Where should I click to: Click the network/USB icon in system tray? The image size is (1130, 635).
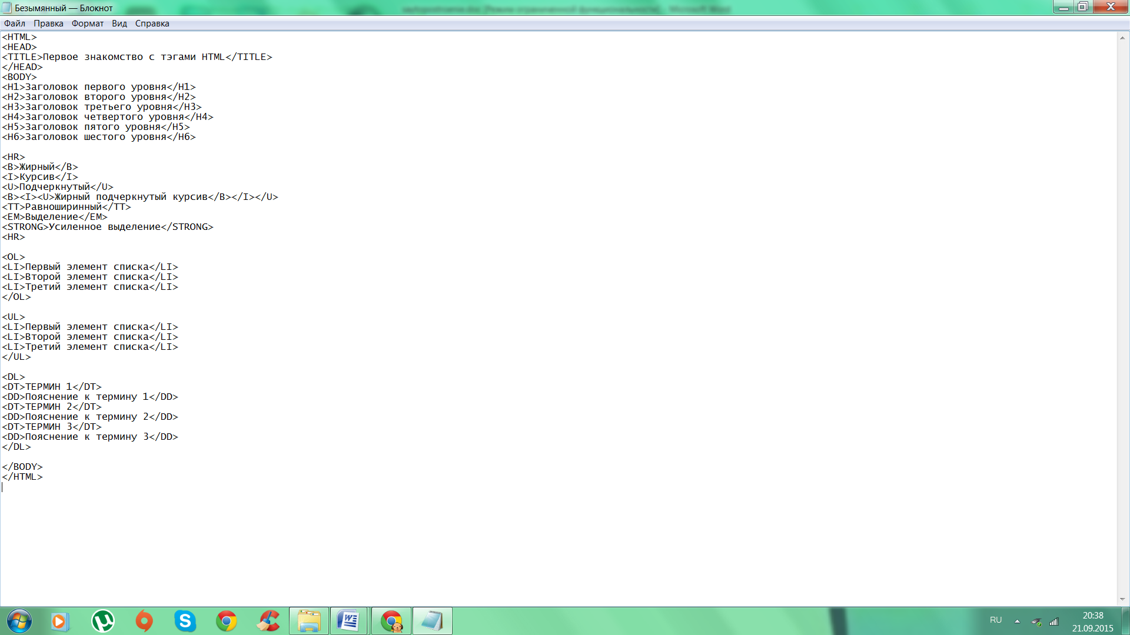point(1037,621)
